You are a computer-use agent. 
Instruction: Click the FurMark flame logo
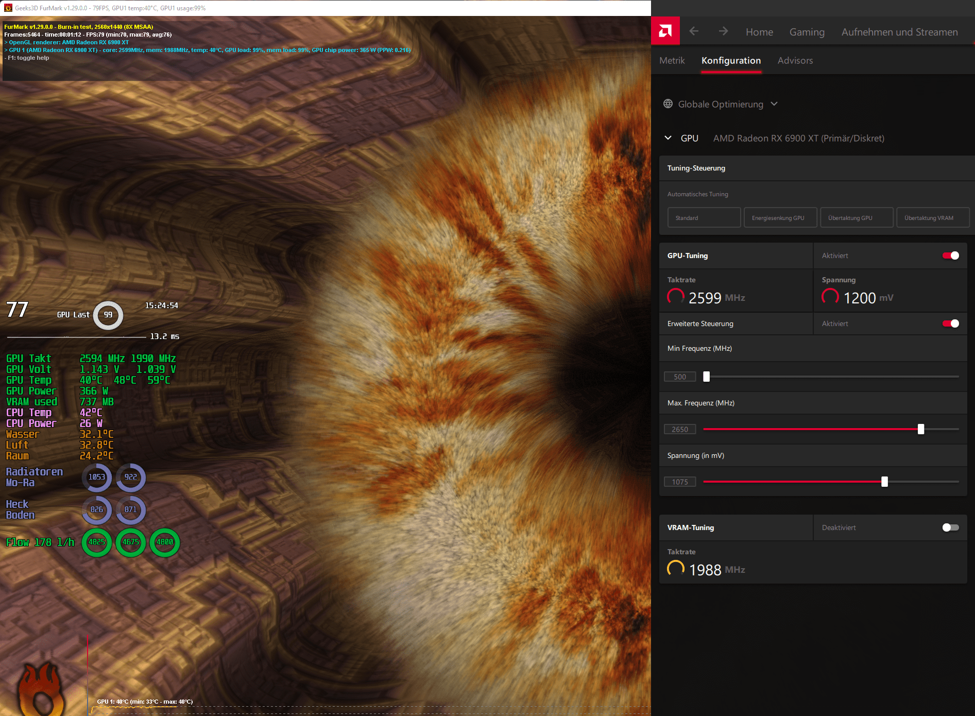[x=41, y=689]
